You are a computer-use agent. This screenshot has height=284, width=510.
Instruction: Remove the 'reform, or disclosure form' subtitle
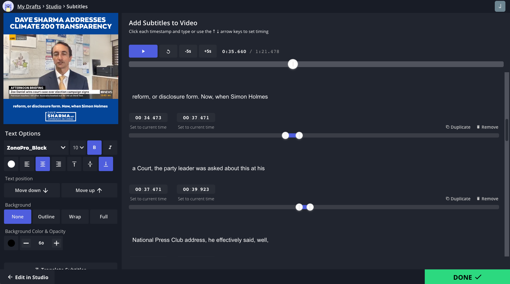(x=487, y=127)
